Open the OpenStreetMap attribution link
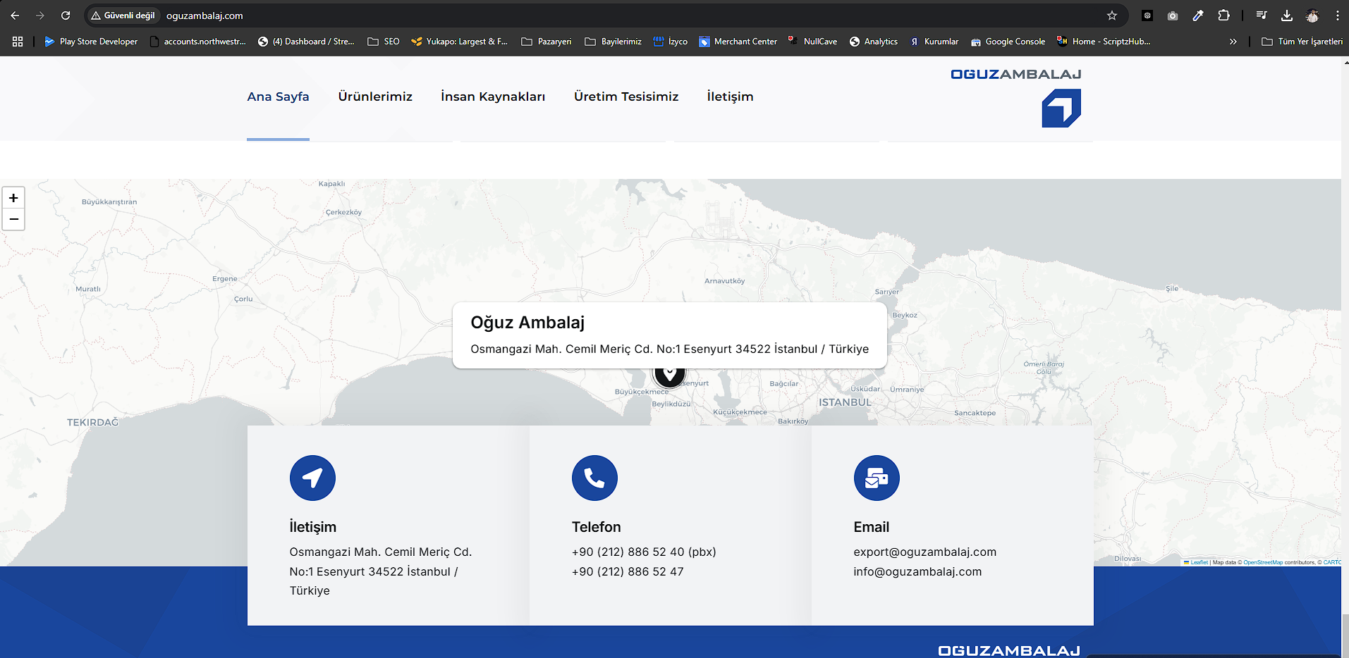This screenshot has height=658, width=1349. coord(1263,562)
